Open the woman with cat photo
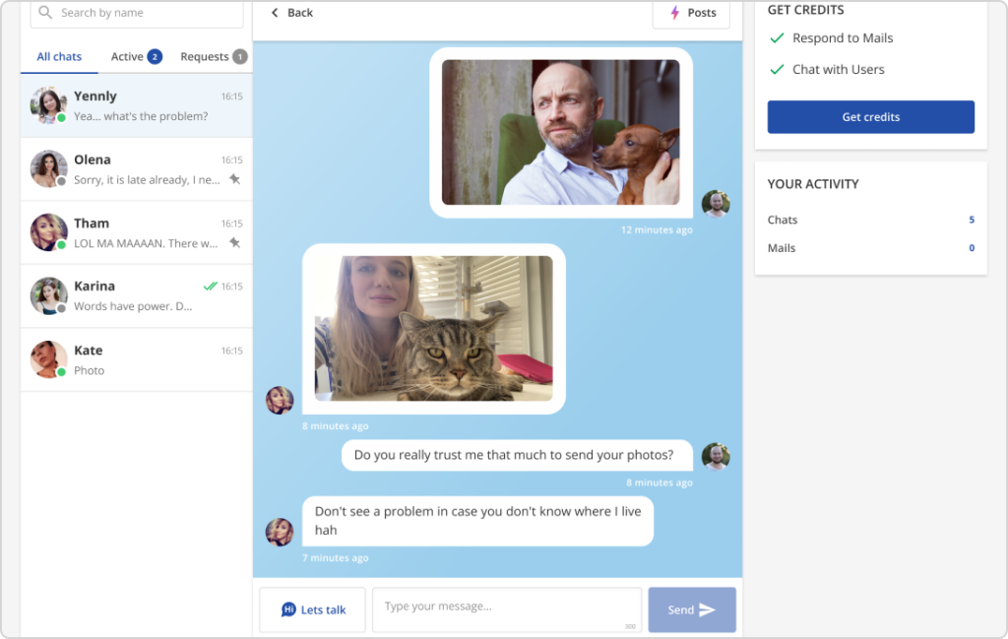This screenshot has width=1008, height=639. [x=433, y=328]
